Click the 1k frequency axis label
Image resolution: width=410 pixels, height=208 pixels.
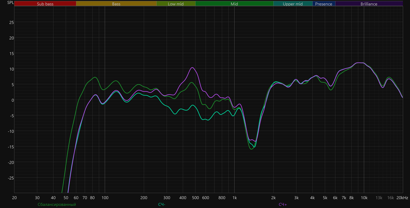pyautogui.click(x=235, y=198)
